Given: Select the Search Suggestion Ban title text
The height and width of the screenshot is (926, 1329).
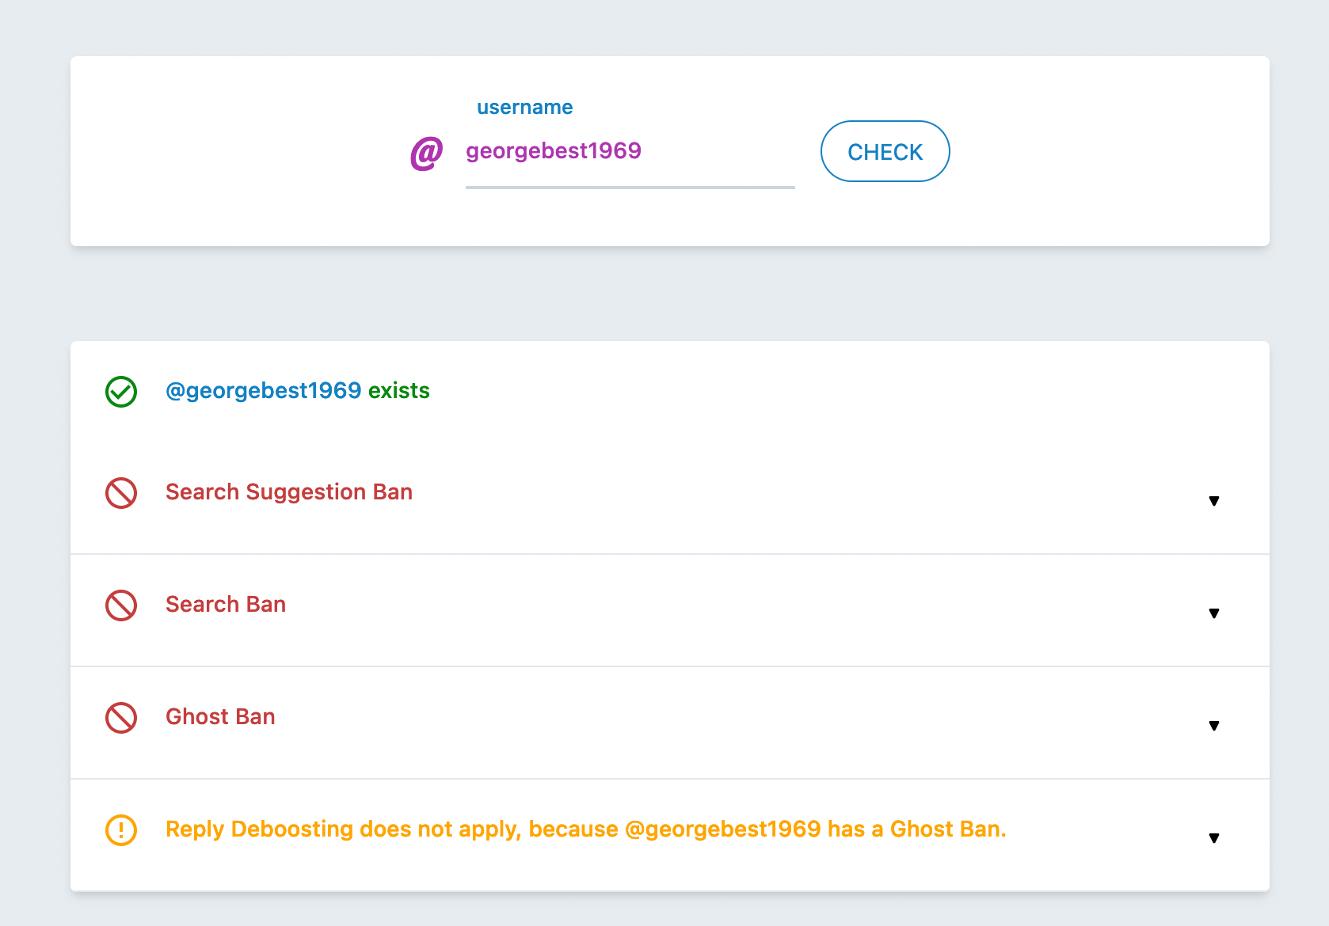Looking at the screenshot, I should pos(289,492).
